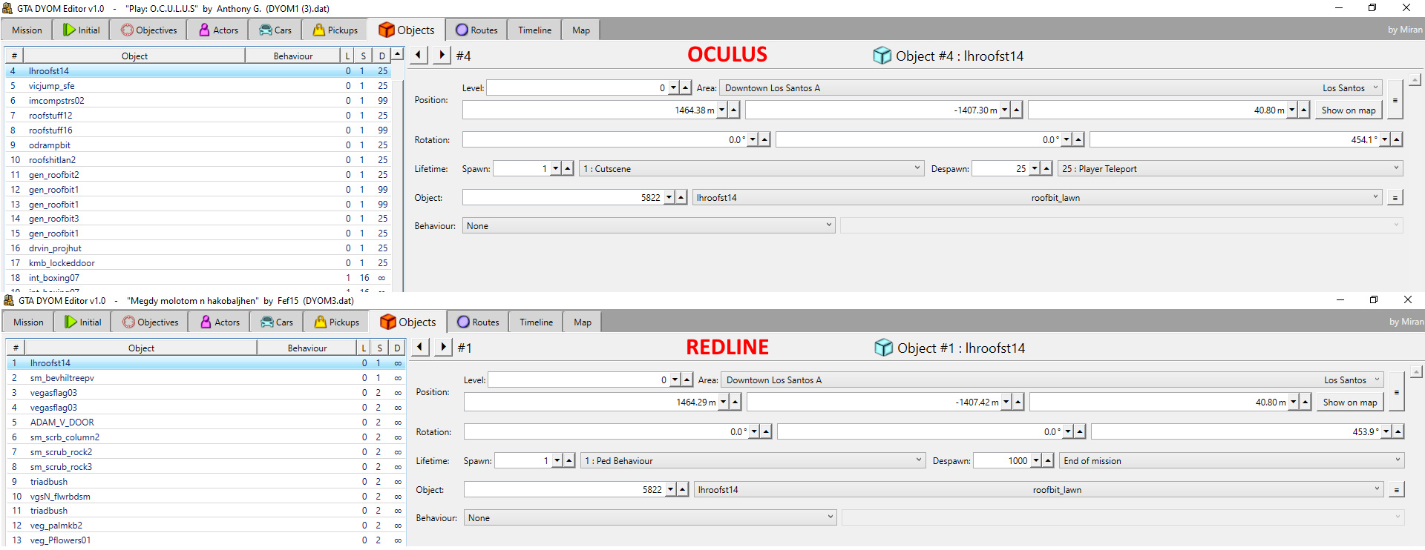This screenshot has height=550, width=1425.
Task: Go to next object after #1 in REDLINE
Action: (443, 347)
